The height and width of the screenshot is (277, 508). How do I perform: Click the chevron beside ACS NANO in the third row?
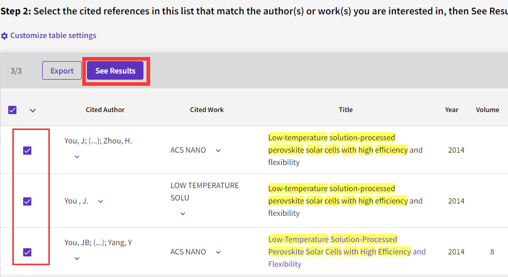point(218,252)
